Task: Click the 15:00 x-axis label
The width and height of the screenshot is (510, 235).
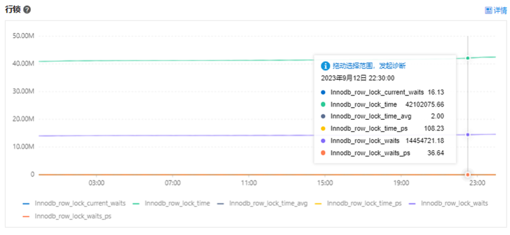Action: [325, 183]
